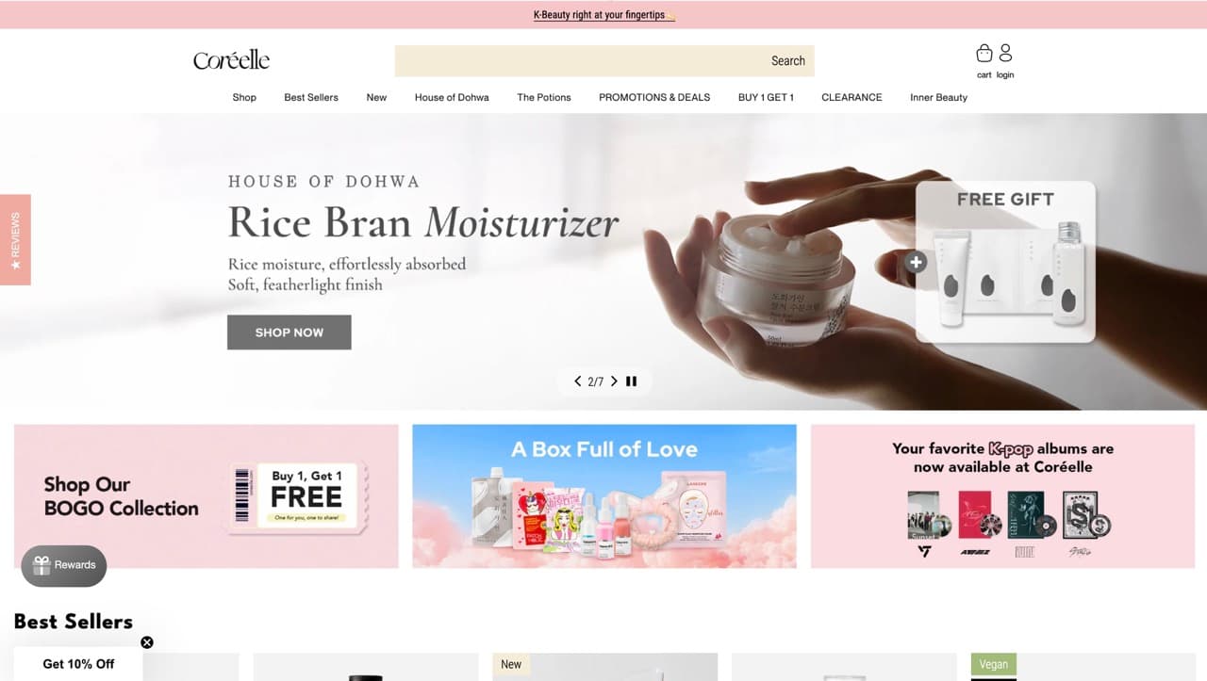Go to the New menu item

[x=376, y=97]
